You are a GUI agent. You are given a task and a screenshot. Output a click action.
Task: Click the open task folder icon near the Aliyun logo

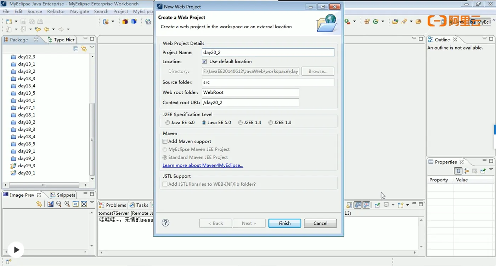(418, 22)
